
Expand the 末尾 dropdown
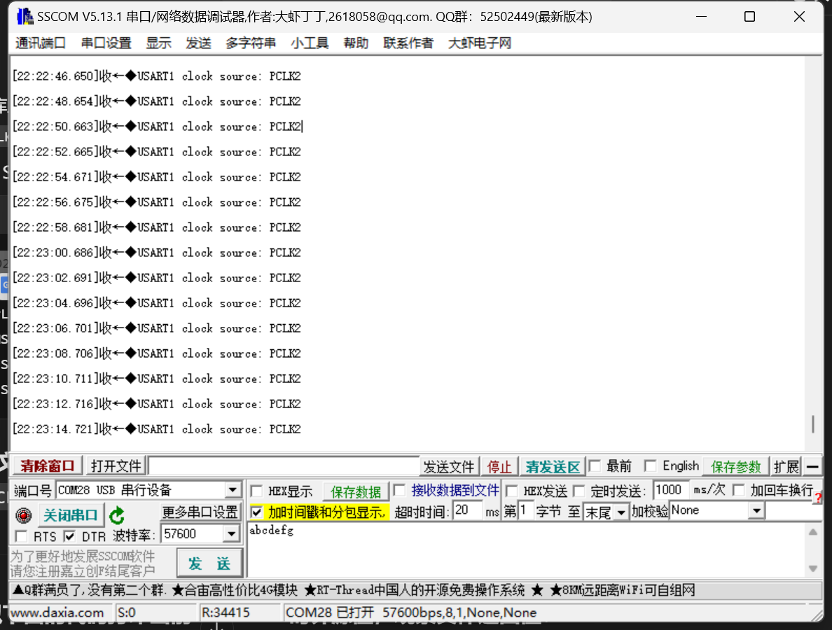(620, 513)
